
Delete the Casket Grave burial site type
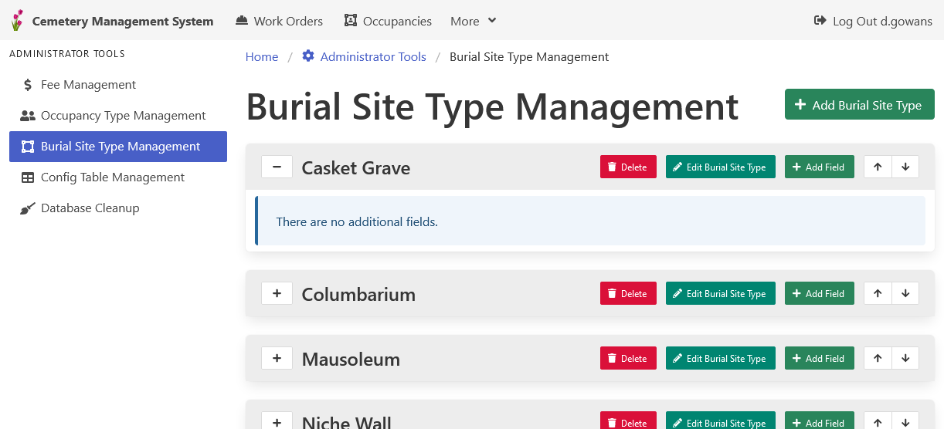coord(627,167)
